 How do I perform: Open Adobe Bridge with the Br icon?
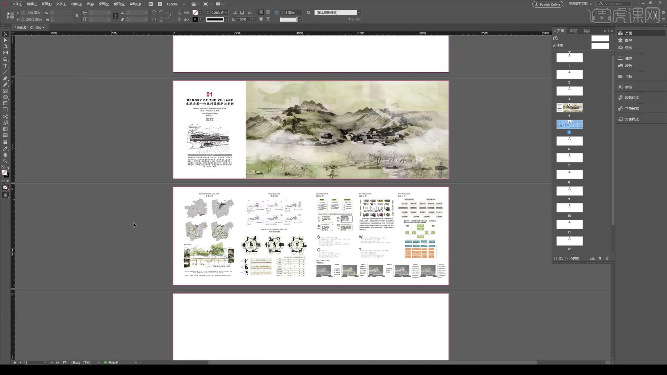coord(150,4)
